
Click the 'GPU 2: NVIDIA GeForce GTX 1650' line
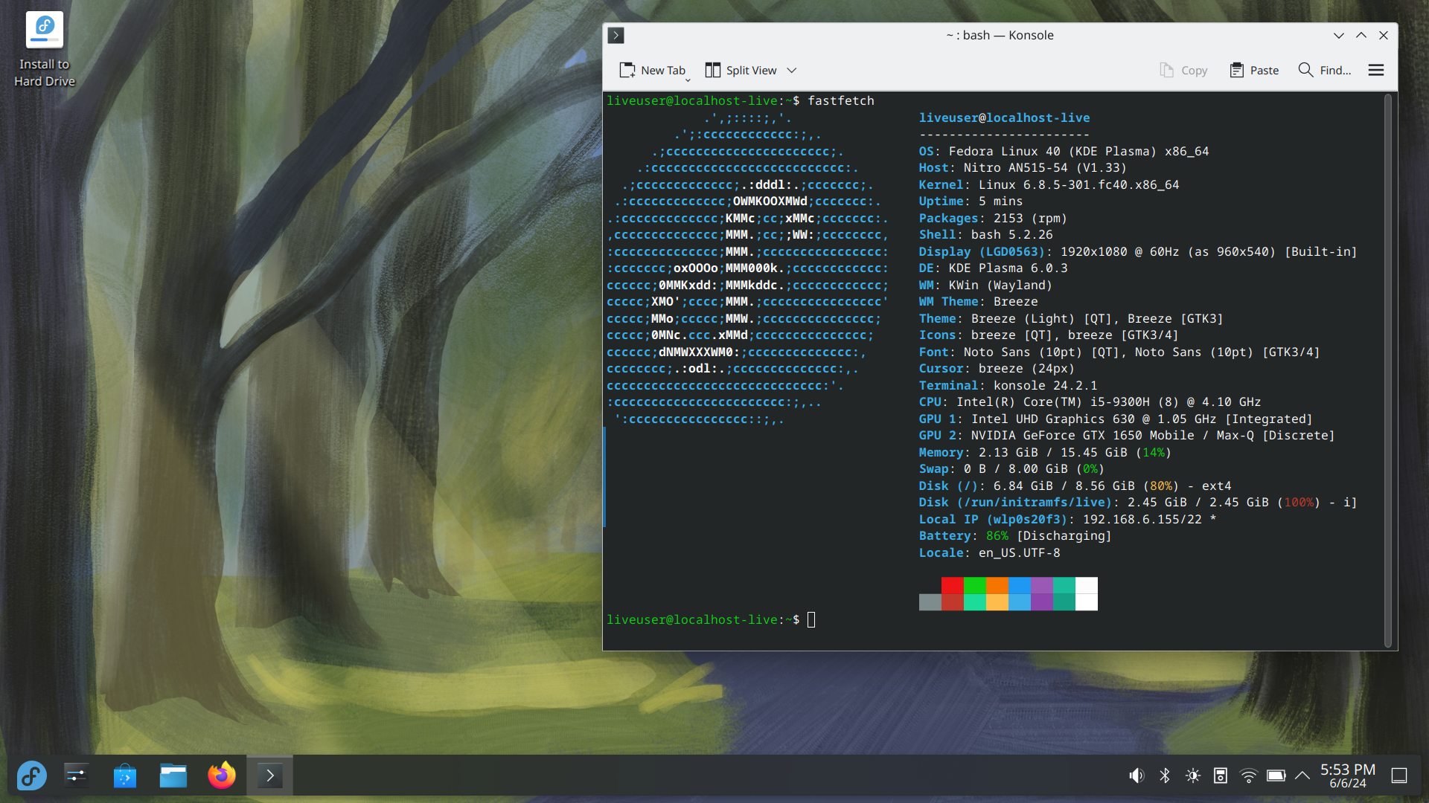1127,436
